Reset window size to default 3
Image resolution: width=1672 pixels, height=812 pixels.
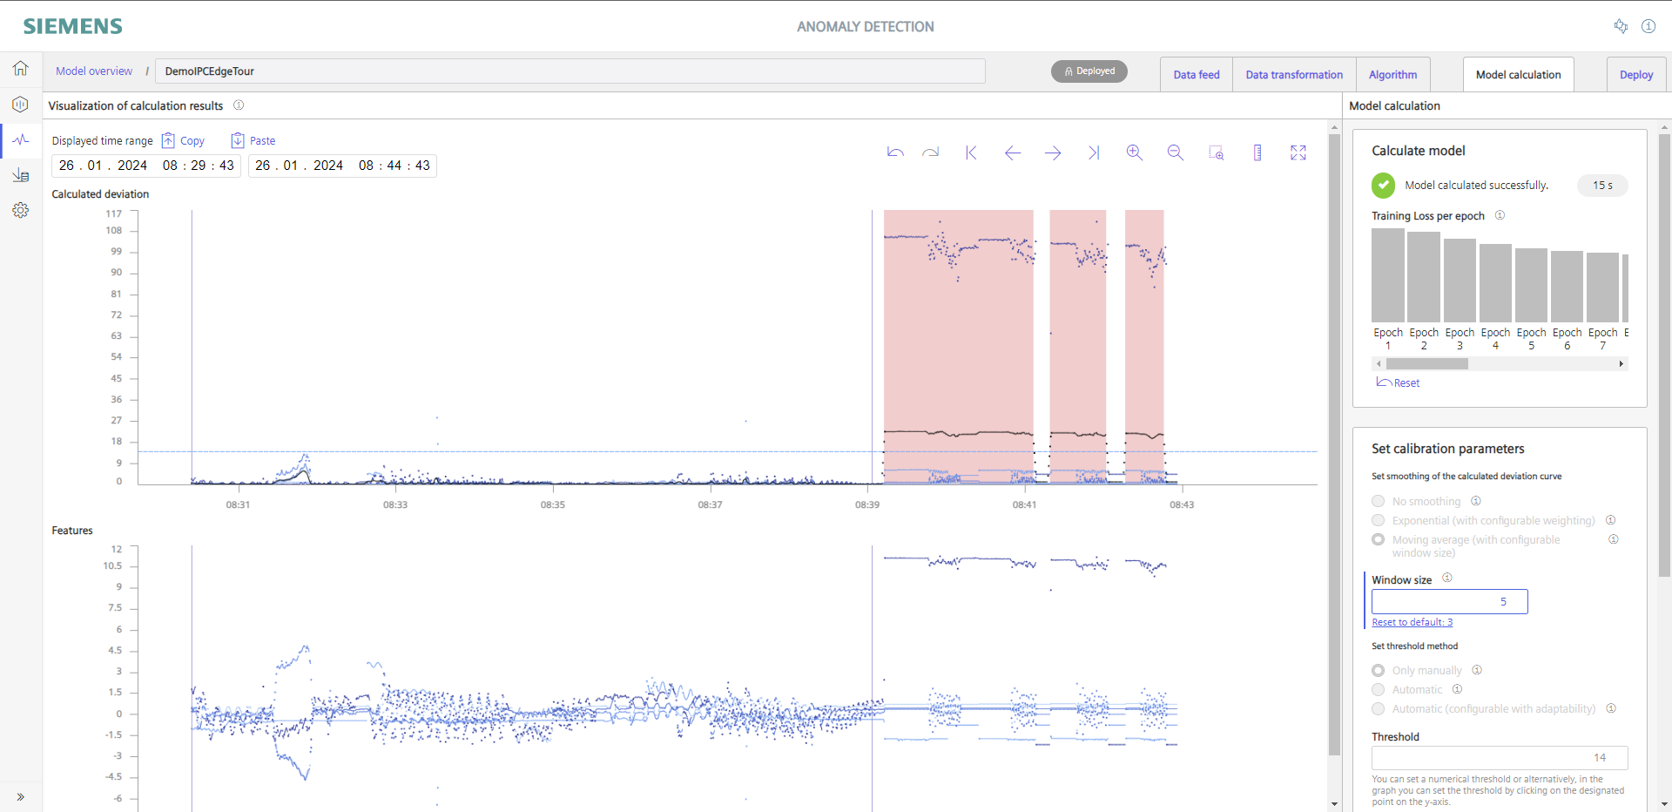(1412, 622)
